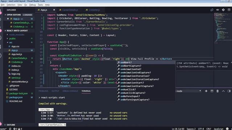
Task: Click the compare changes icon in editor toolbar
Action: point(212,10)
